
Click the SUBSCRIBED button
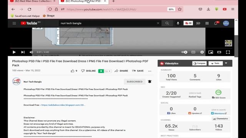[135, 82]
